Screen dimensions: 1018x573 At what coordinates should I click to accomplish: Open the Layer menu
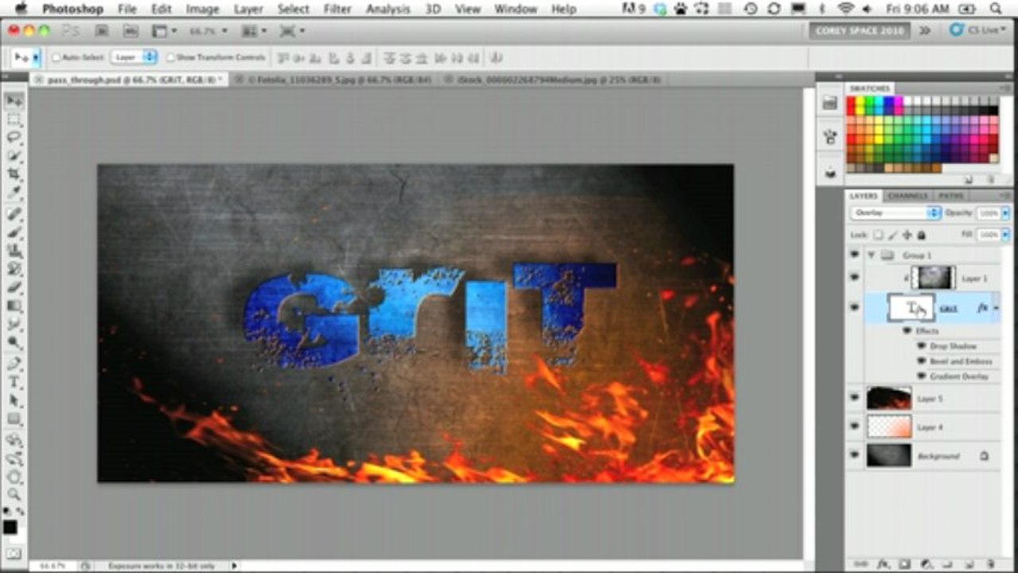248,9
